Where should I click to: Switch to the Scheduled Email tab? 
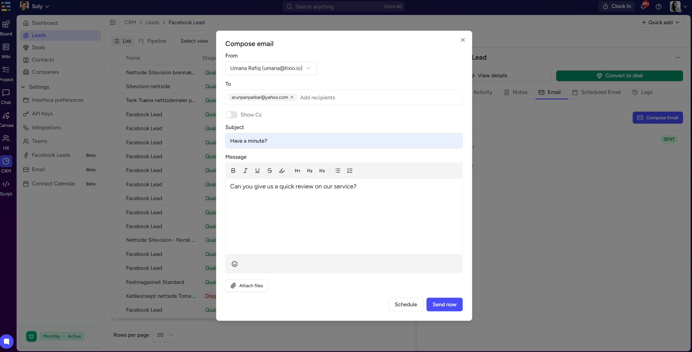click(596, 92)
